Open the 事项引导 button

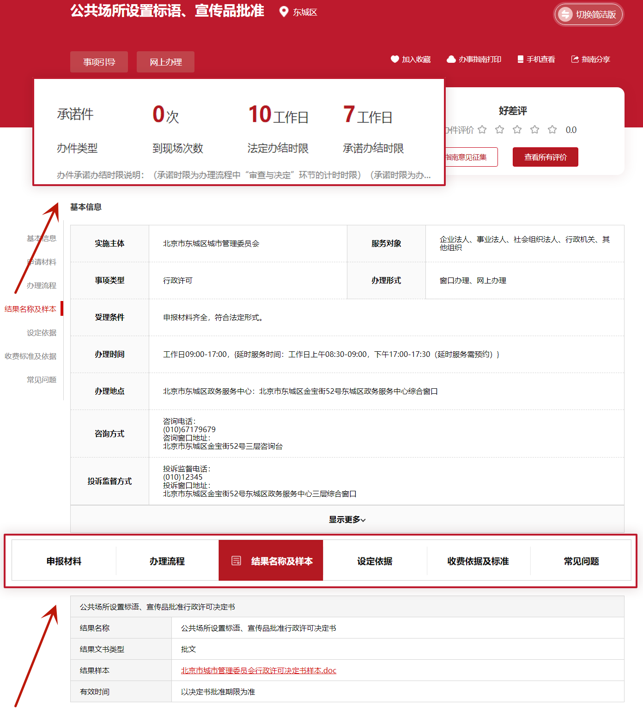[x=99, y=62]
